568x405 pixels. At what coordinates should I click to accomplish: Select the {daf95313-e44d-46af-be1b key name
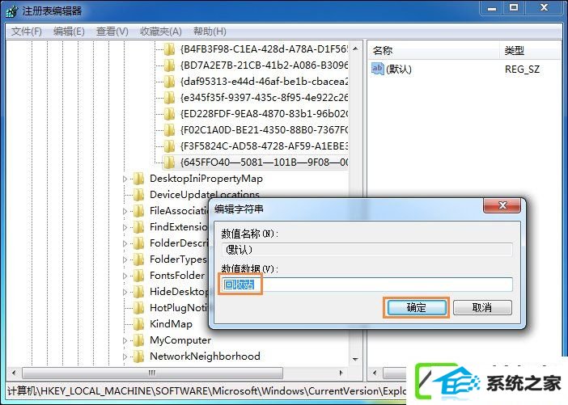[x=264, y=82]
